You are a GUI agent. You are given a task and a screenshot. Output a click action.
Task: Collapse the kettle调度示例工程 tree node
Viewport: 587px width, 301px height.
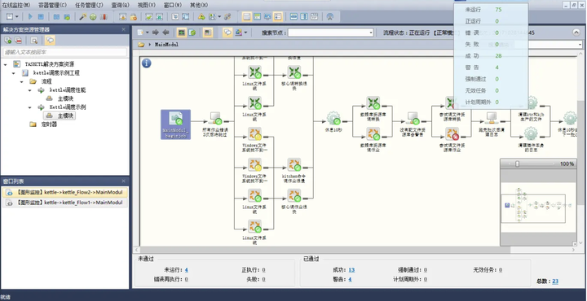click(14, 73)
